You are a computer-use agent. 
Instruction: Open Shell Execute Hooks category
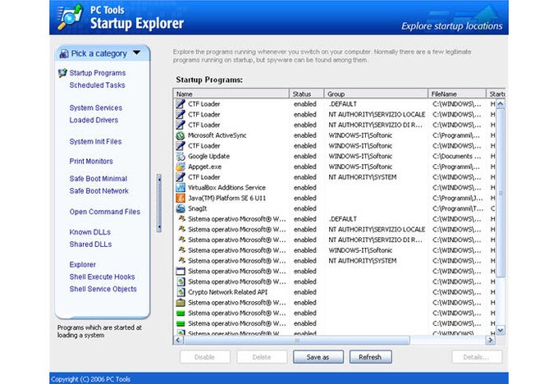click(102, 277)
